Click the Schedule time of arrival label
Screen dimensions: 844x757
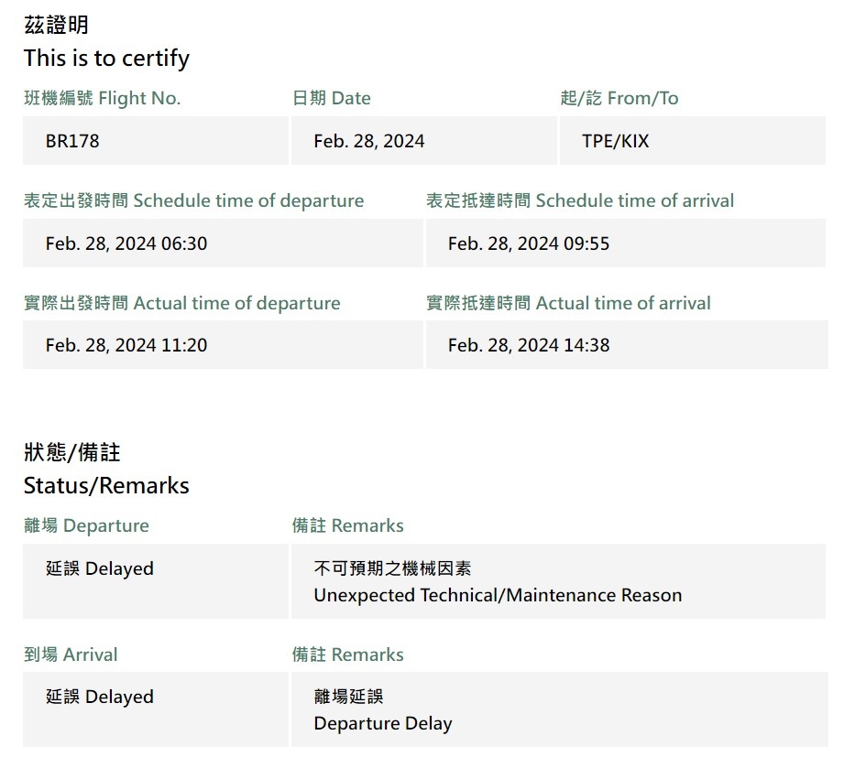click(580, 200)
